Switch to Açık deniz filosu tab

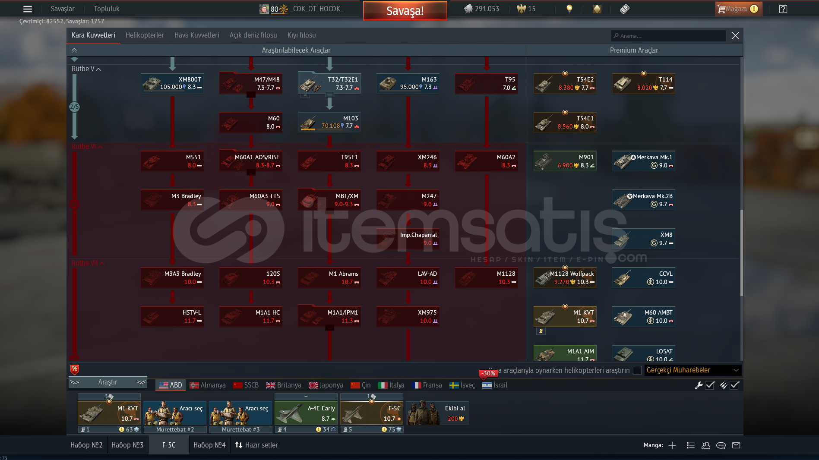click(x=253, y=35)
